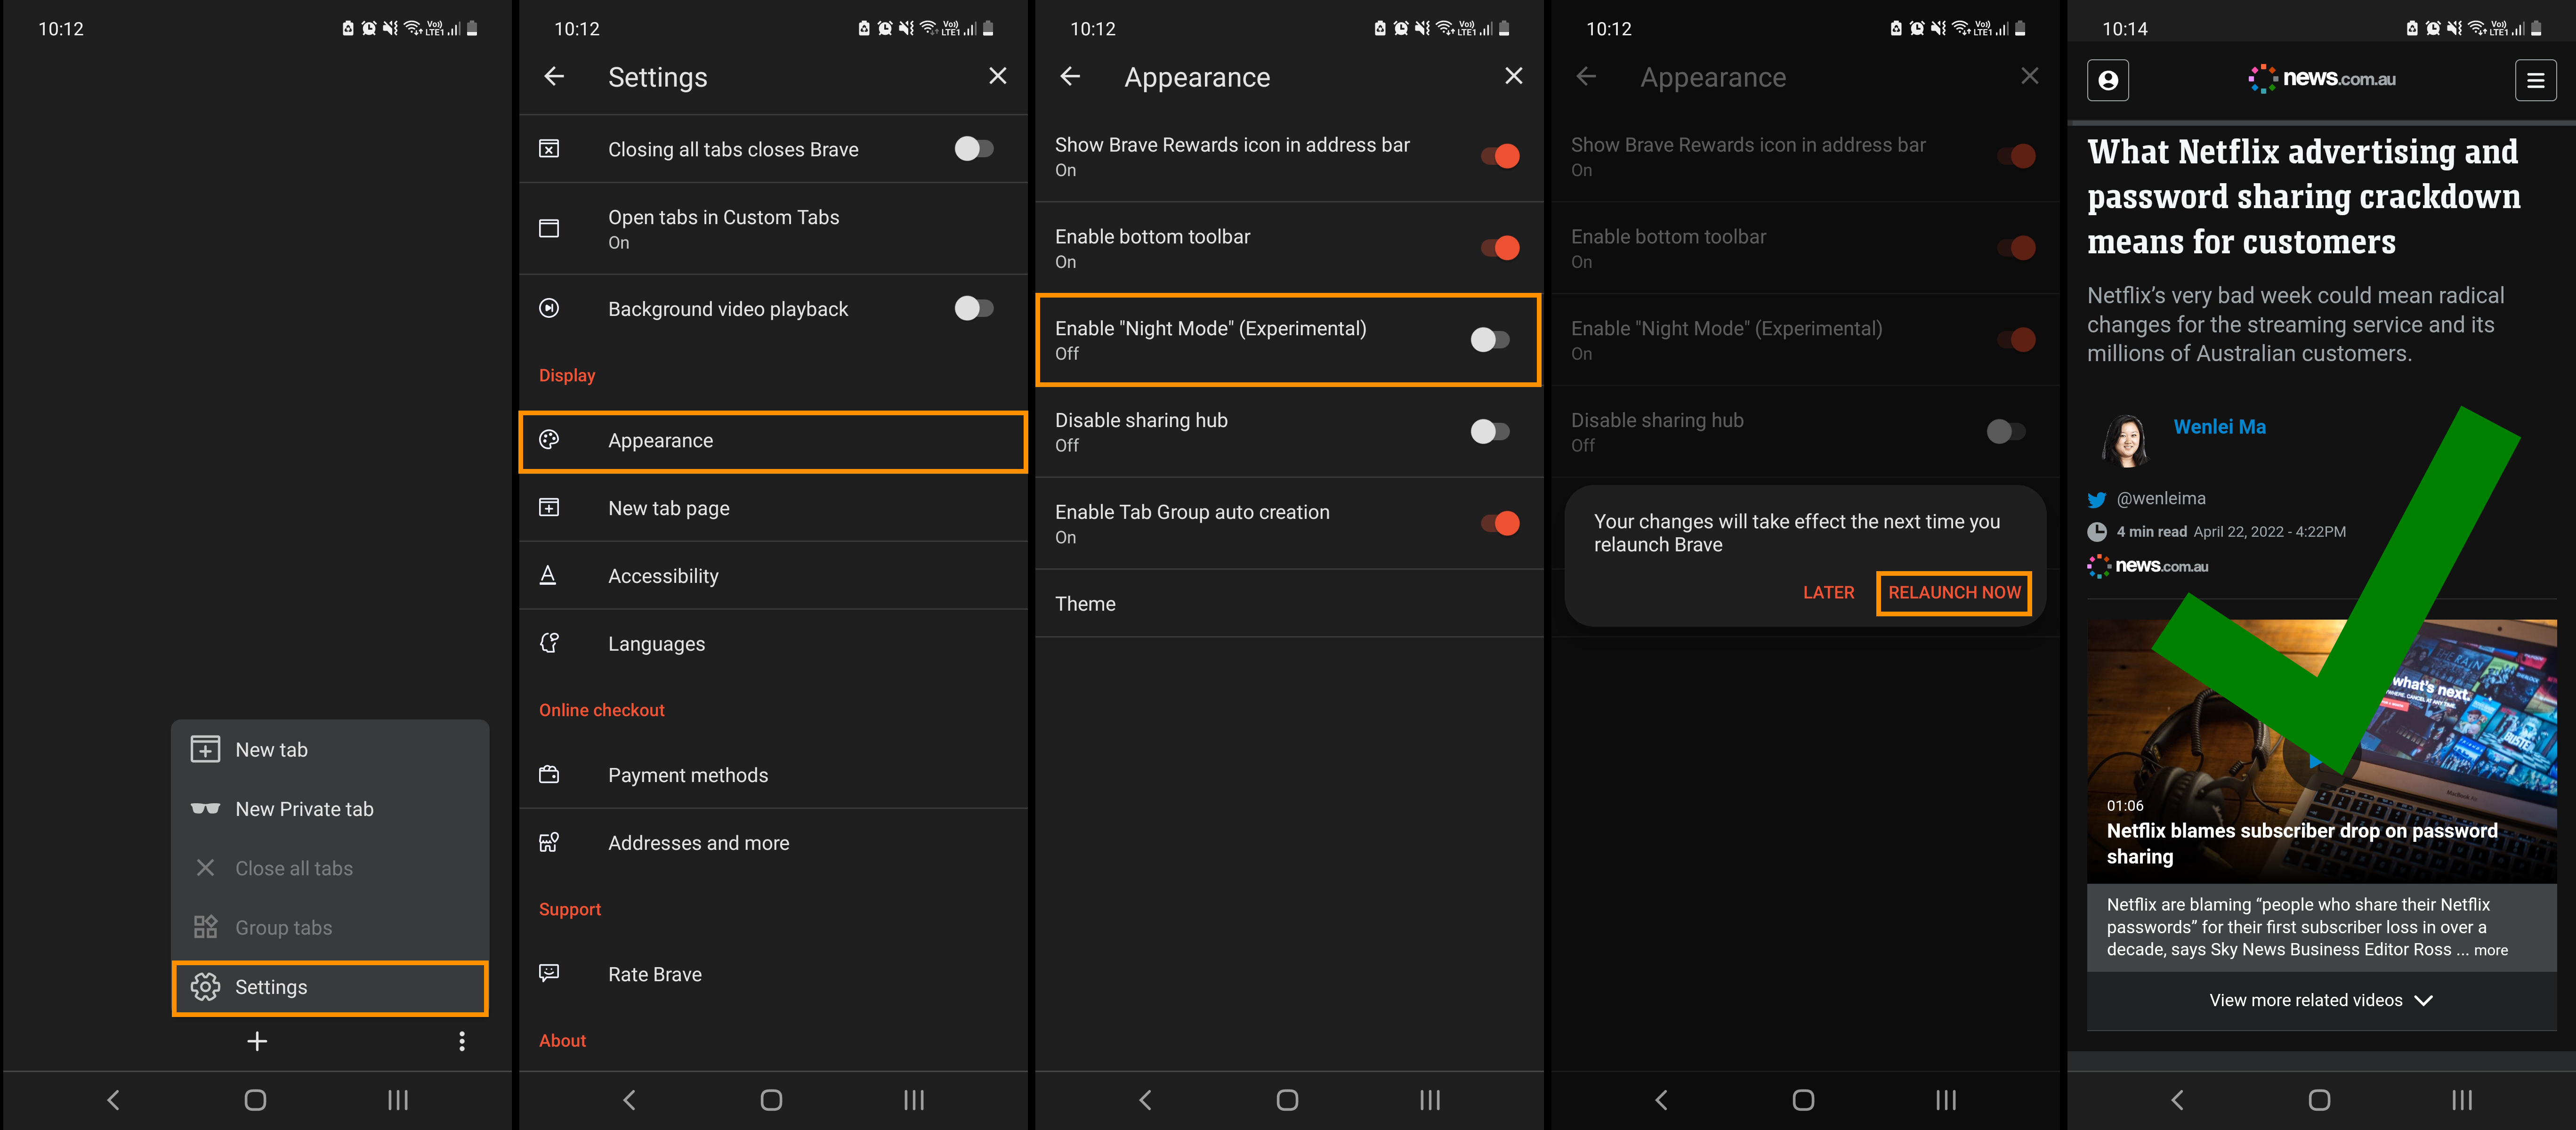Open author Wenlei Ma link
Image resolution: width=2576 pixels, height=1130 pixels.
pyautogui.click(x=2219, y=427)
